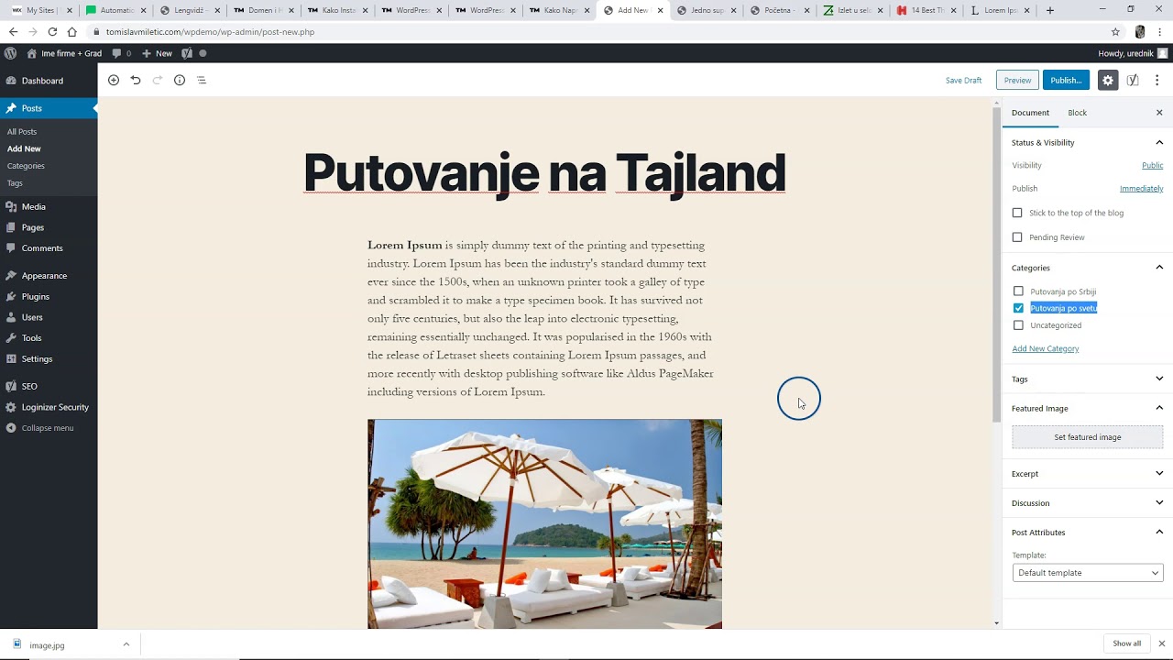1173x660 pixels.
Task: Click the beach image block
Action: 544,524
